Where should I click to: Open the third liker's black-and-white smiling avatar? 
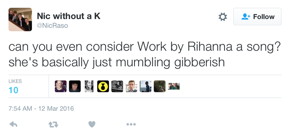pos(89,86)
